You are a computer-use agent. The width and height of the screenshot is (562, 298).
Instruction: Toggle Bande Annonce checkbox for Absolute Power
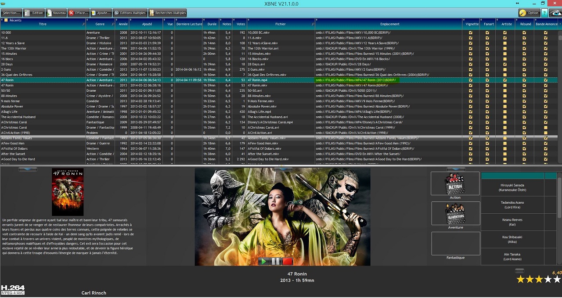(x=546, y=106)
